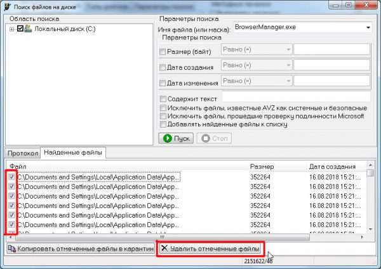This screenshot has height=269, width=381.
Task: Select the Найденные файлы tab
Action: click(73, 152)
